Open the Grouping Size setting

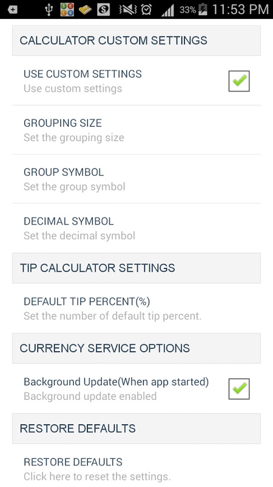136,130
